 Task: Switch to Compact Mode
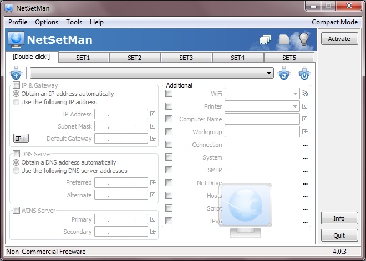[x=334, y=22]
